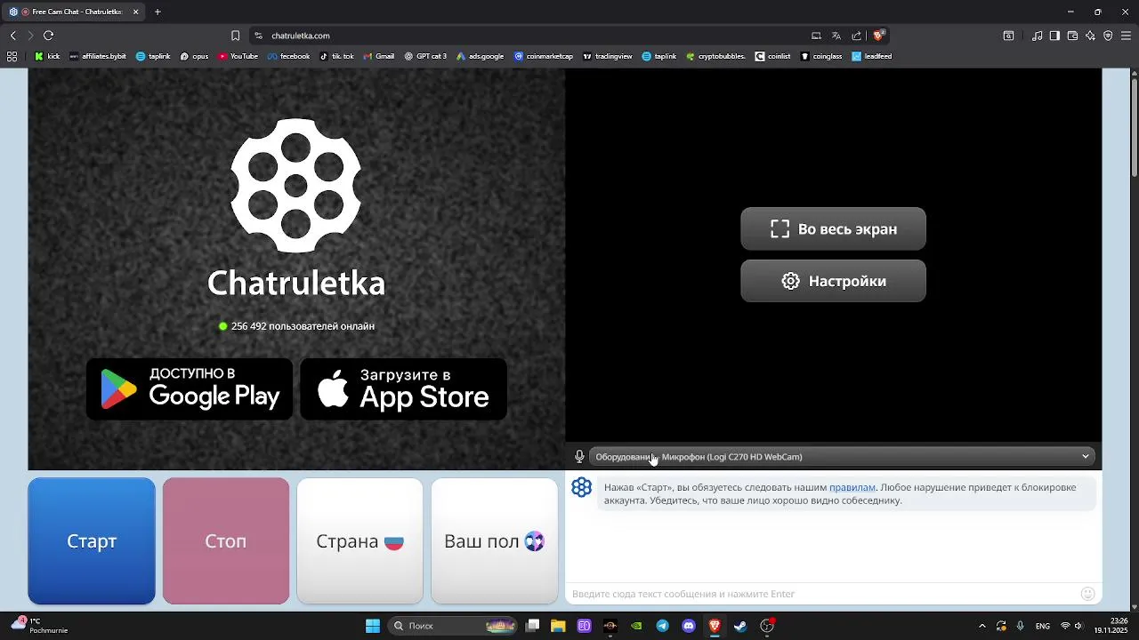This screenshot has height=640, width=1139.
Task: Open File Explorer from the taskbar
Action: (558, 626)
